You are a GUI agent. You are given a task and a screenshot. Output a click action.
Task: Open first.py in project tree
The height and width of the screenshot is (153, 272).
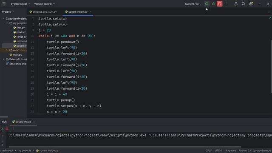click(x=19, y=28)
